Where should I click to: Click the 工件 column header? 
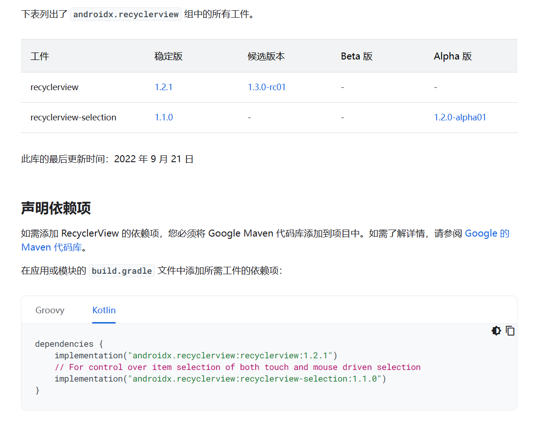tap(40, 56)
